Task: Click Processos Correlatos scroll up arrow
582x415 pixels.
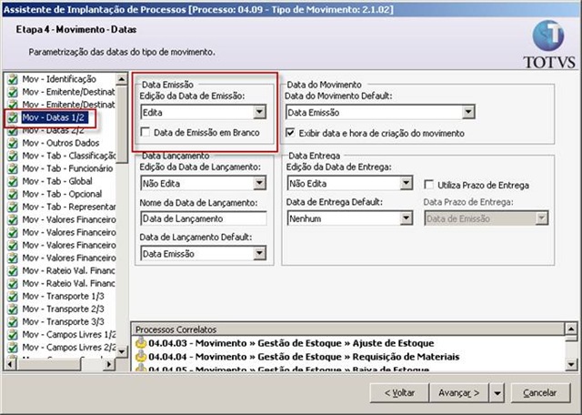Action: click(571, 329)
